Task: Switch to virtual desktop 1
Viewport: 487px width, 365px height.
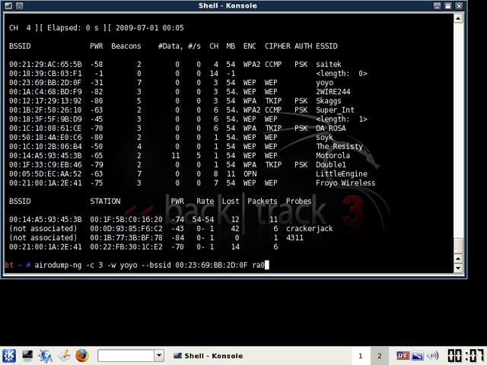Action: (360, 356)
